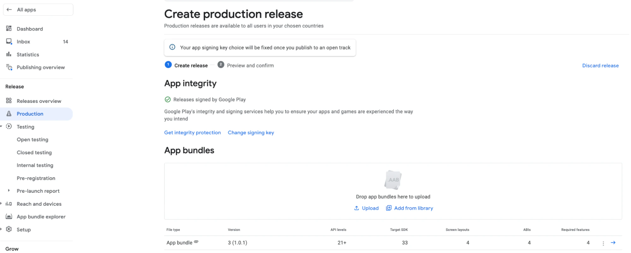631x253 pixels.
Task: Open the Inbox showing 14 items
Action: pyautogui.click(x=23, y=41)
